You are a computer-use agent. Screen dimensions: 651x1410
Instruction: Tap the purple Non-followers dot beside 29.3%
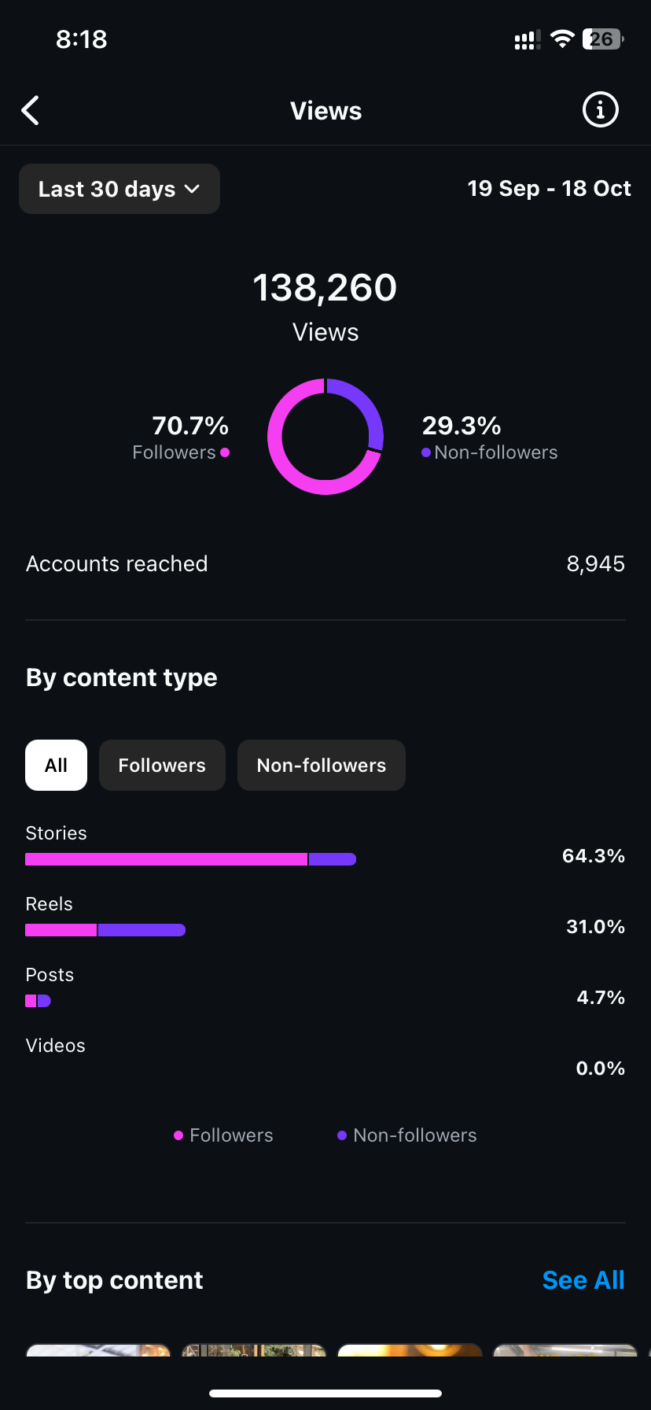tap(426, 452)
